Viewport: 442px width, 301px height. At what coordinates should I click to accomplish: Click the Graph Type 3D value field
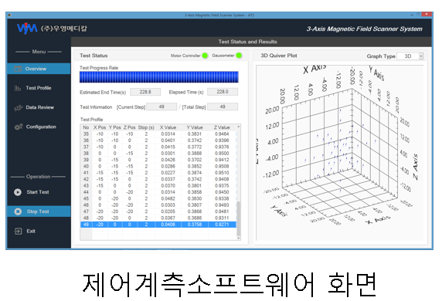[x=408, y=56]
